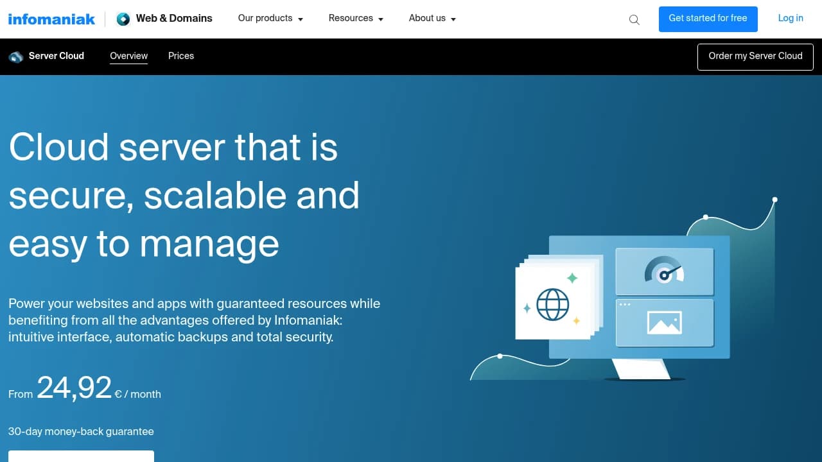This screenshot has width=822, height=462.
Task: Click the Server Cloud title
Action: [x=57, y=56]
